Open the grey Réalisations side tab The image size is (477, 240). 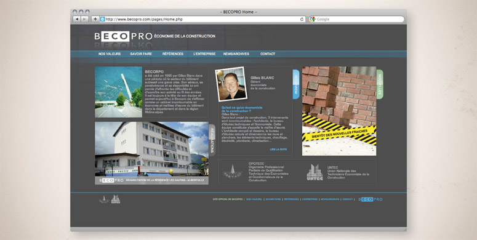click(x=212, y=140)
